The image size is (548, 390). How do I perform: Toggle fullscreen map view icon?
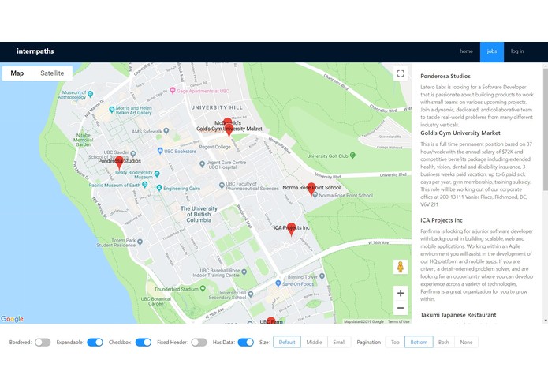[x=401, y=73]
